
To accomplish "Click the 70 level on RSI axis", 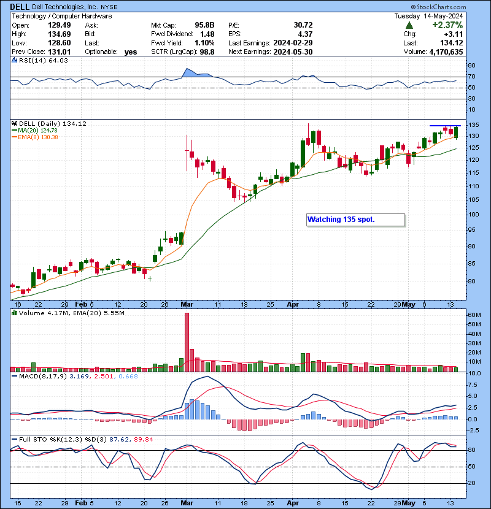I will point(472,77).
